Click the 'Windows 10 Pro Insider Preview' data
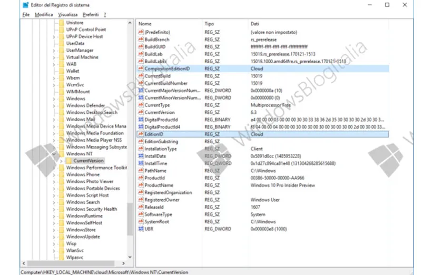The image size is (433, 275). pos(283,185)
